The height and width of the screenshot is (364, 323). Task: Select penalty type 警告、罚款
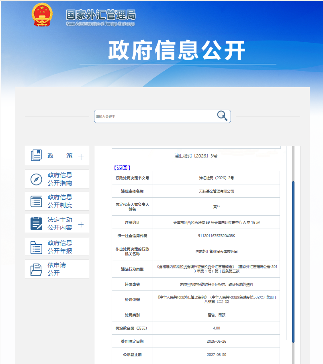(x=217, y=315)
